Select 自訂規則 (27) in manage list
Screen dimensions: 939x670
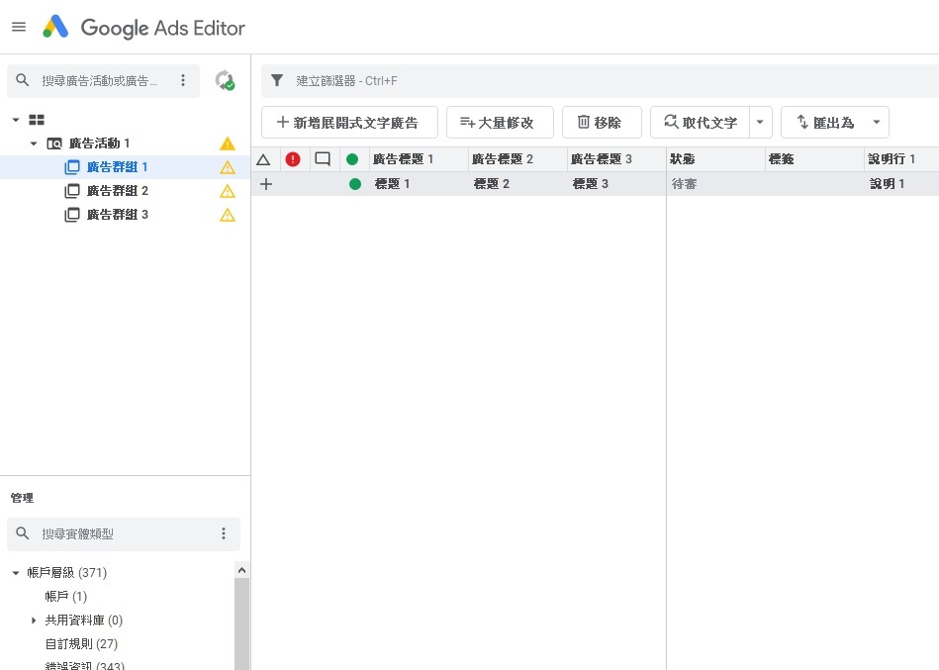[81, 644]
